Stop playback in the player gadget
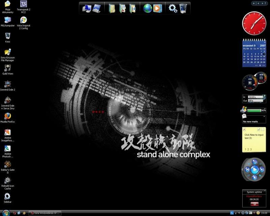Screen dimensions: 270x216 254,177
